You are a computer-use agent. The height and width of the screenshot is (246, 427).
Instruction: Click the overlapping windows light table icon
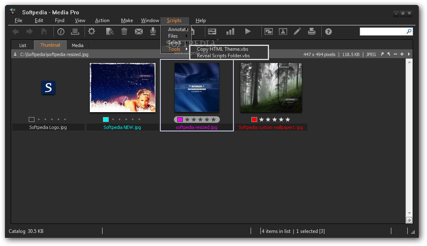(269, 32)
